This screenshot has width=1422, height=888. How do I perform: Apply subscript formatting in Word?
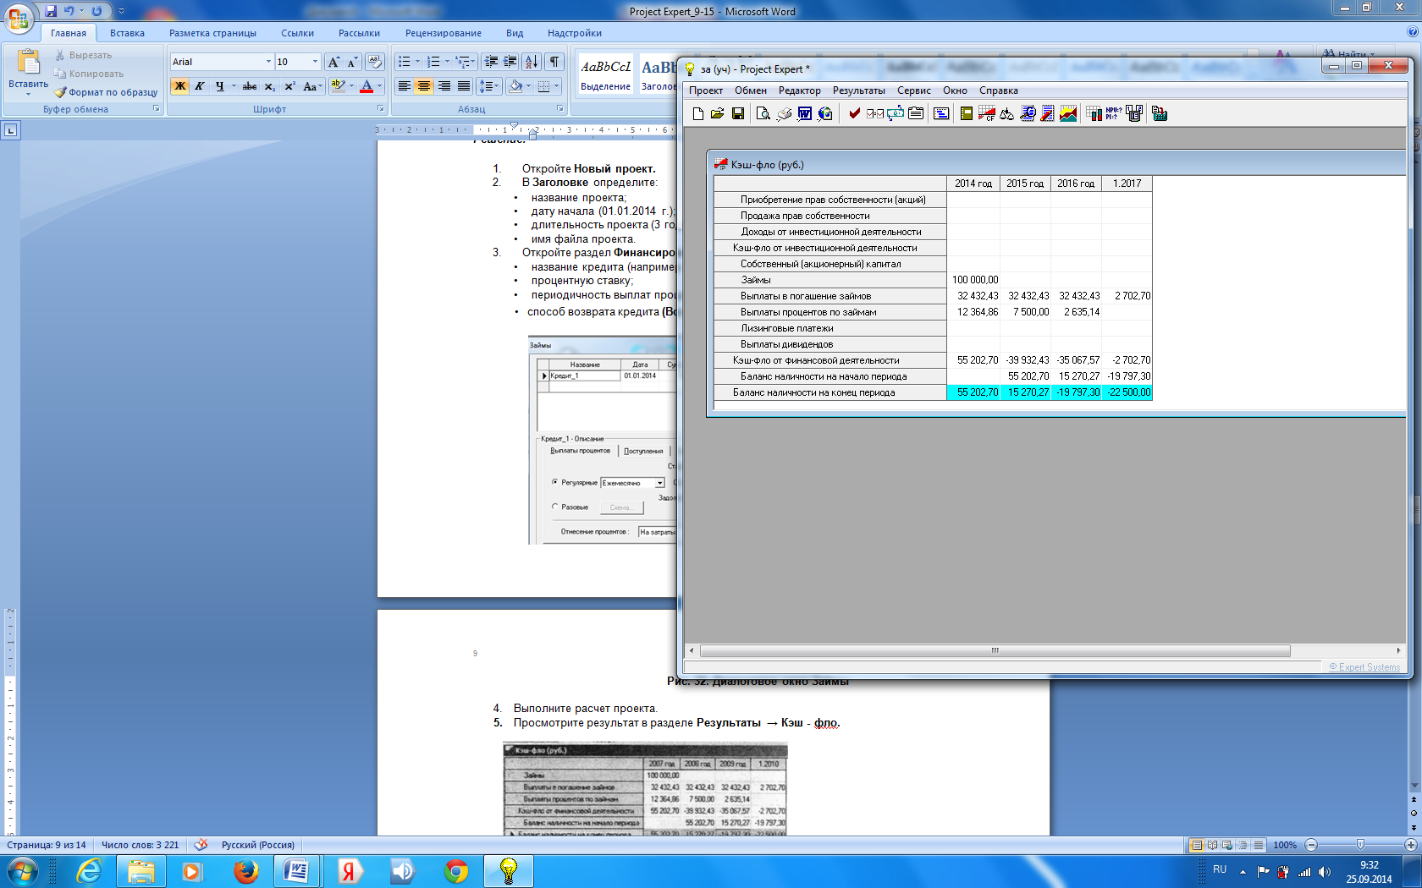(269, 86)
